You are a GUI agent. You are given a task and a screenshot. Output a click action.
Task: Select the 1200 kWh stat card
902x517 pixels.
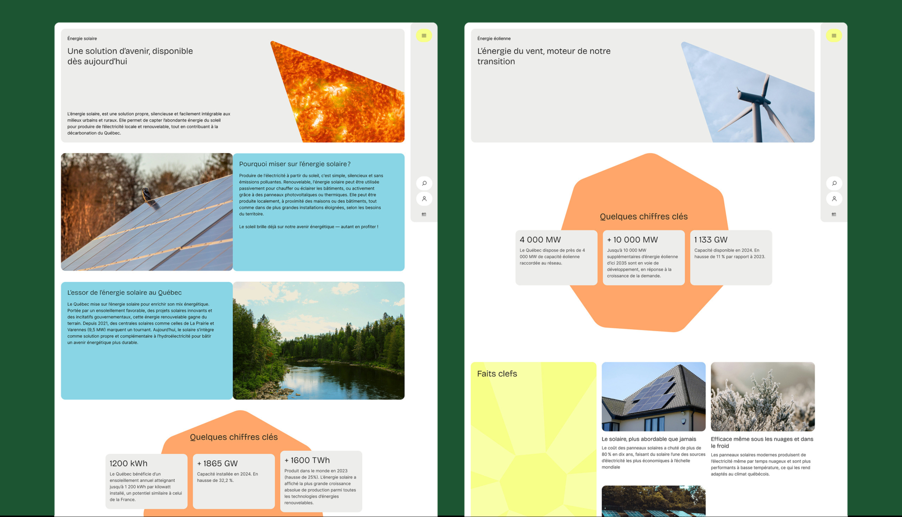147,481
